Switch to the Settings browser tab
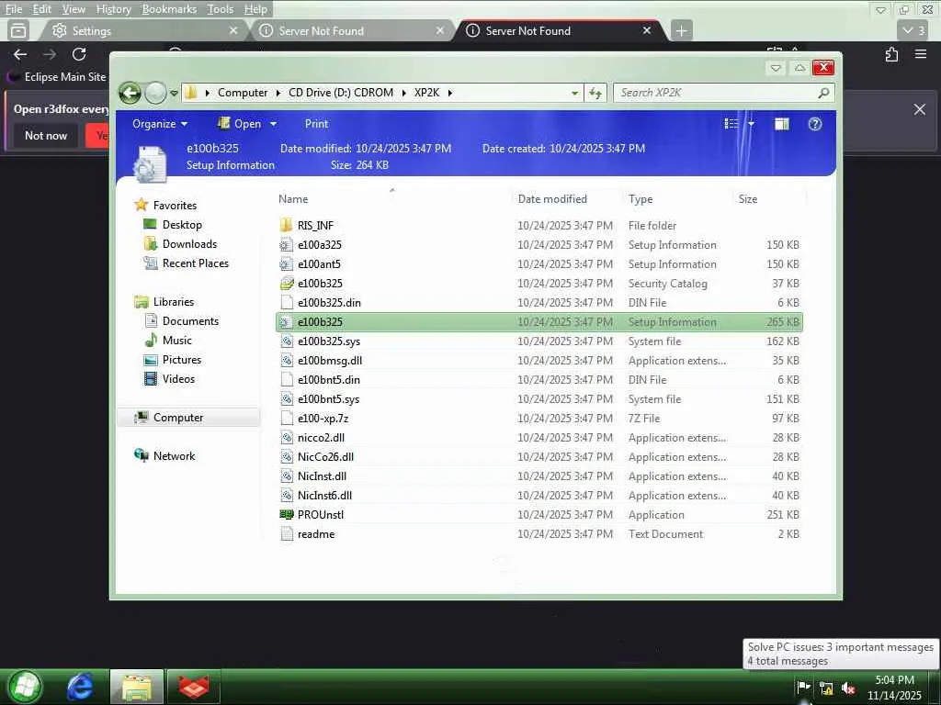This screenshot has width=941, height=705. tap(144, 30)
